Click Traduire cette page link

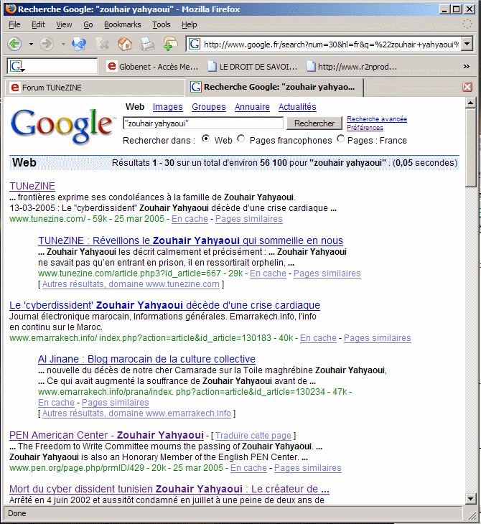[x=253, y=436]
